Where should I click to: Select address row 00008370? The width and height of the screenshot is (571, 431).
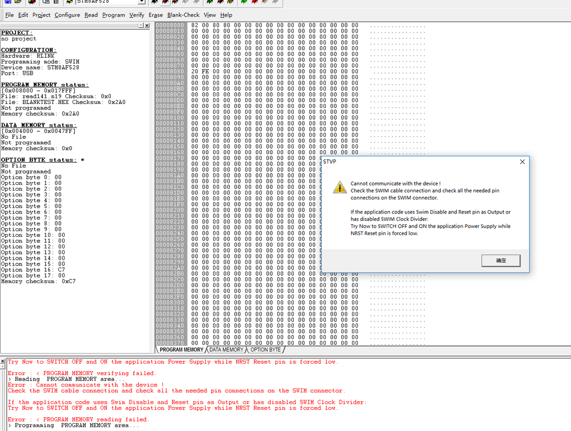pyautogui.click(x=170, y=343)
